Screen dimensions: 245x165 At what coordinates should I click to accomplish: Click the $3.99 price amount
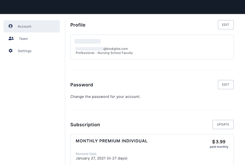click(219, 142)
